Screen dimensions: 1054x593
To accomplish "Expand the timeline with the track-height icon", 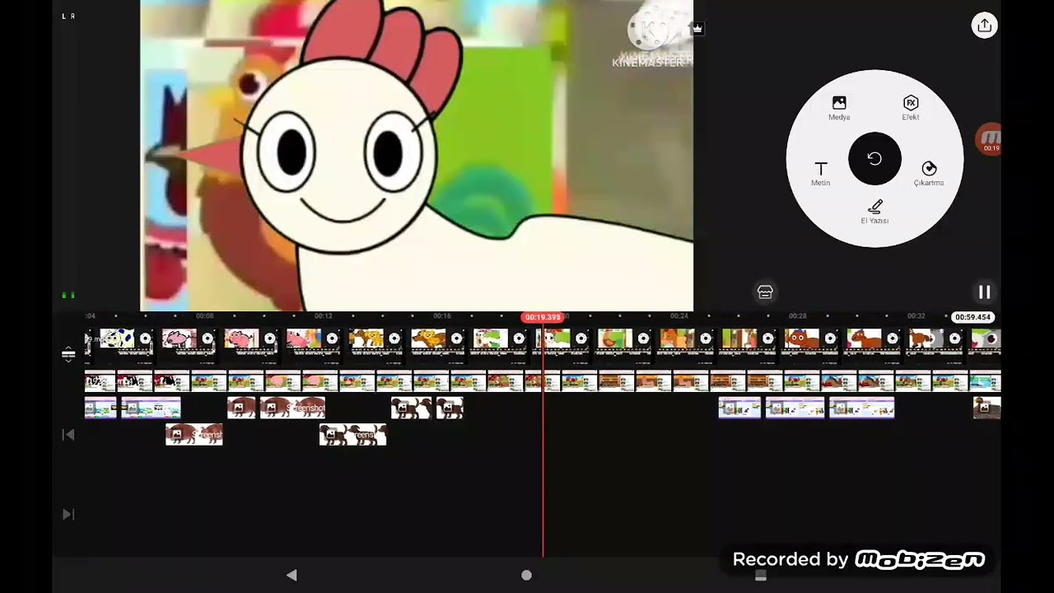I will (68, 355).
